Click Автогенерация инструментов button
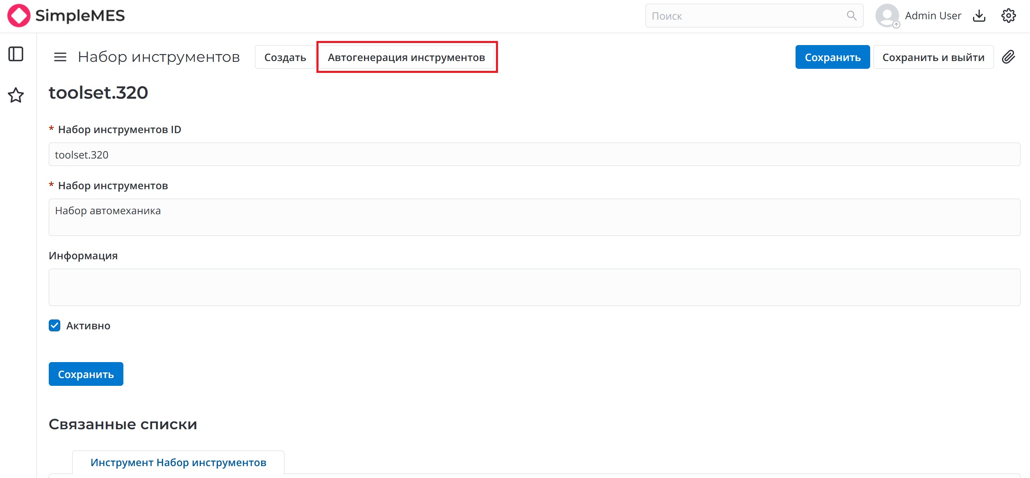The image size is (1030, 478). point(406,57)
